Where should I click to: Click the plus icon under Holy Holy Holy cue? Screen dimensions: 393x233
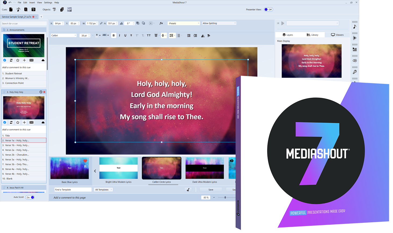(24, 122)
